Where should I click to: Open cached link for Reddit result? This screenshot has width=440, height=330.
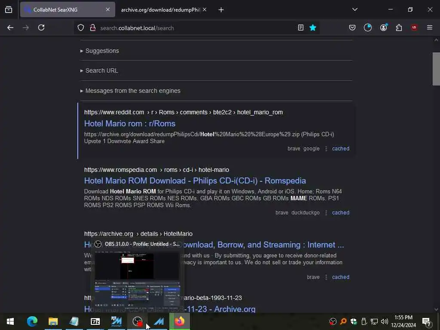pos(341,148)
